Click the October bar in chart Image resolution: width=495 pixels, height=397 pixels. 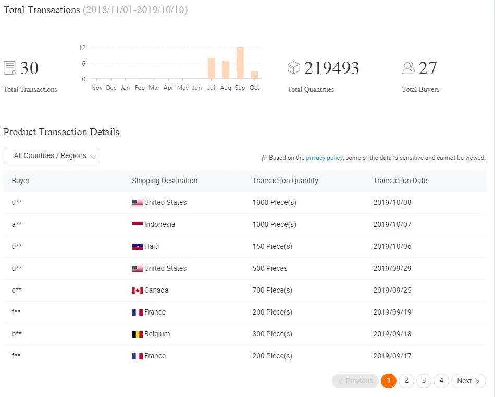(254, 75)
